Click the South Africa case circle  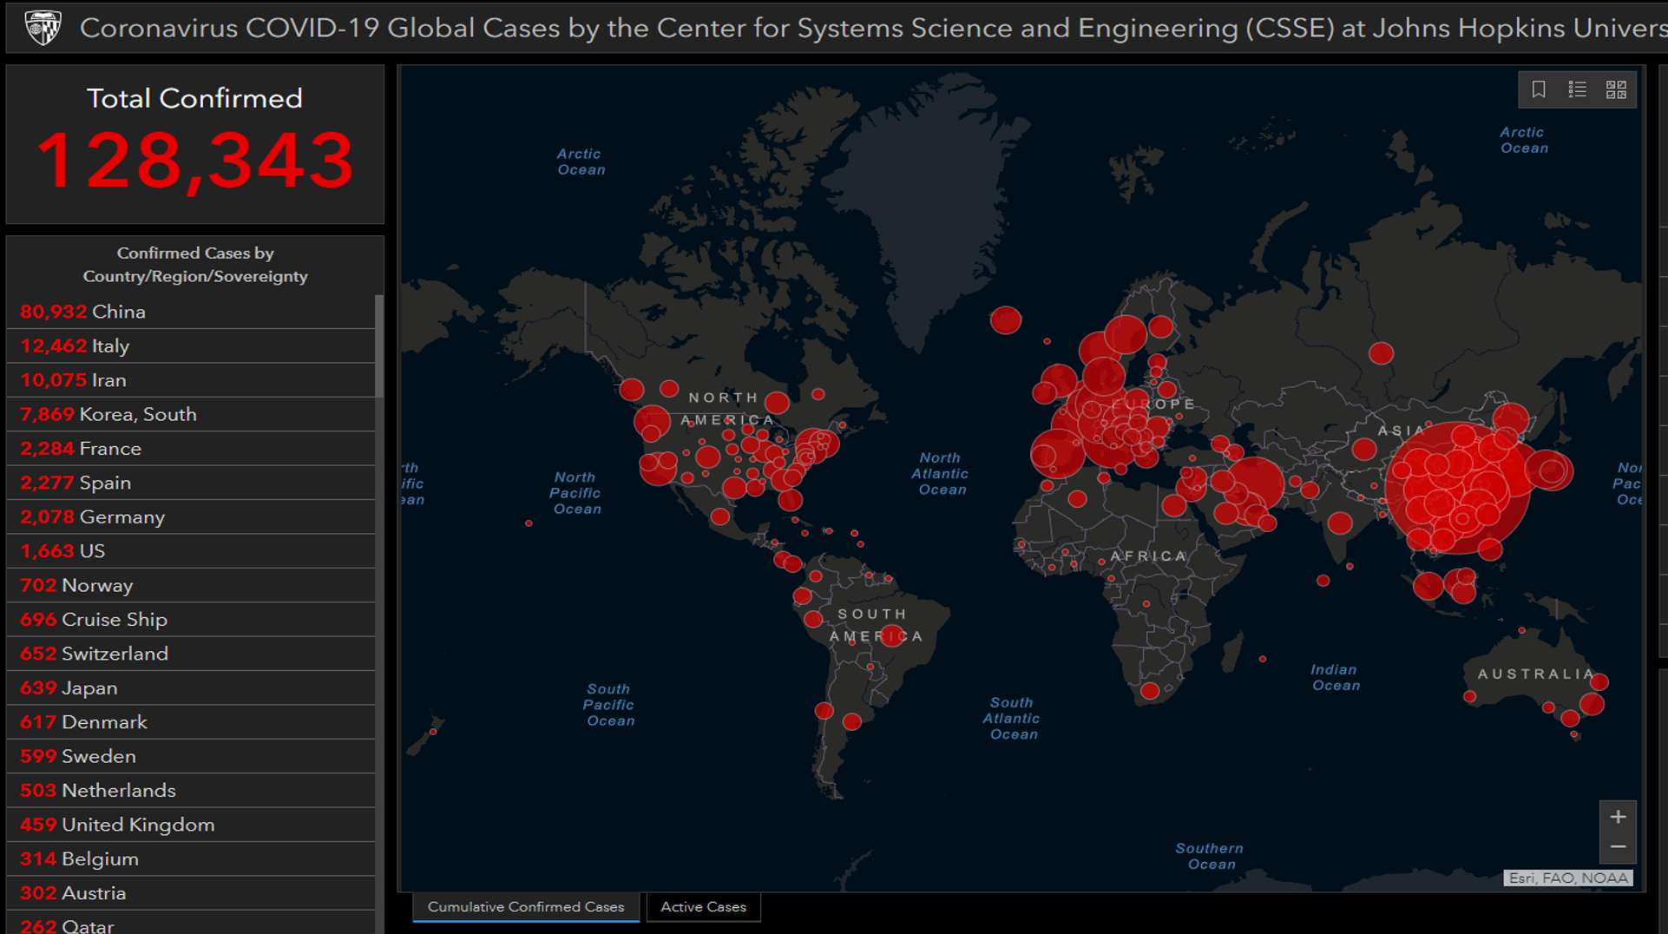click(1150, 691)
